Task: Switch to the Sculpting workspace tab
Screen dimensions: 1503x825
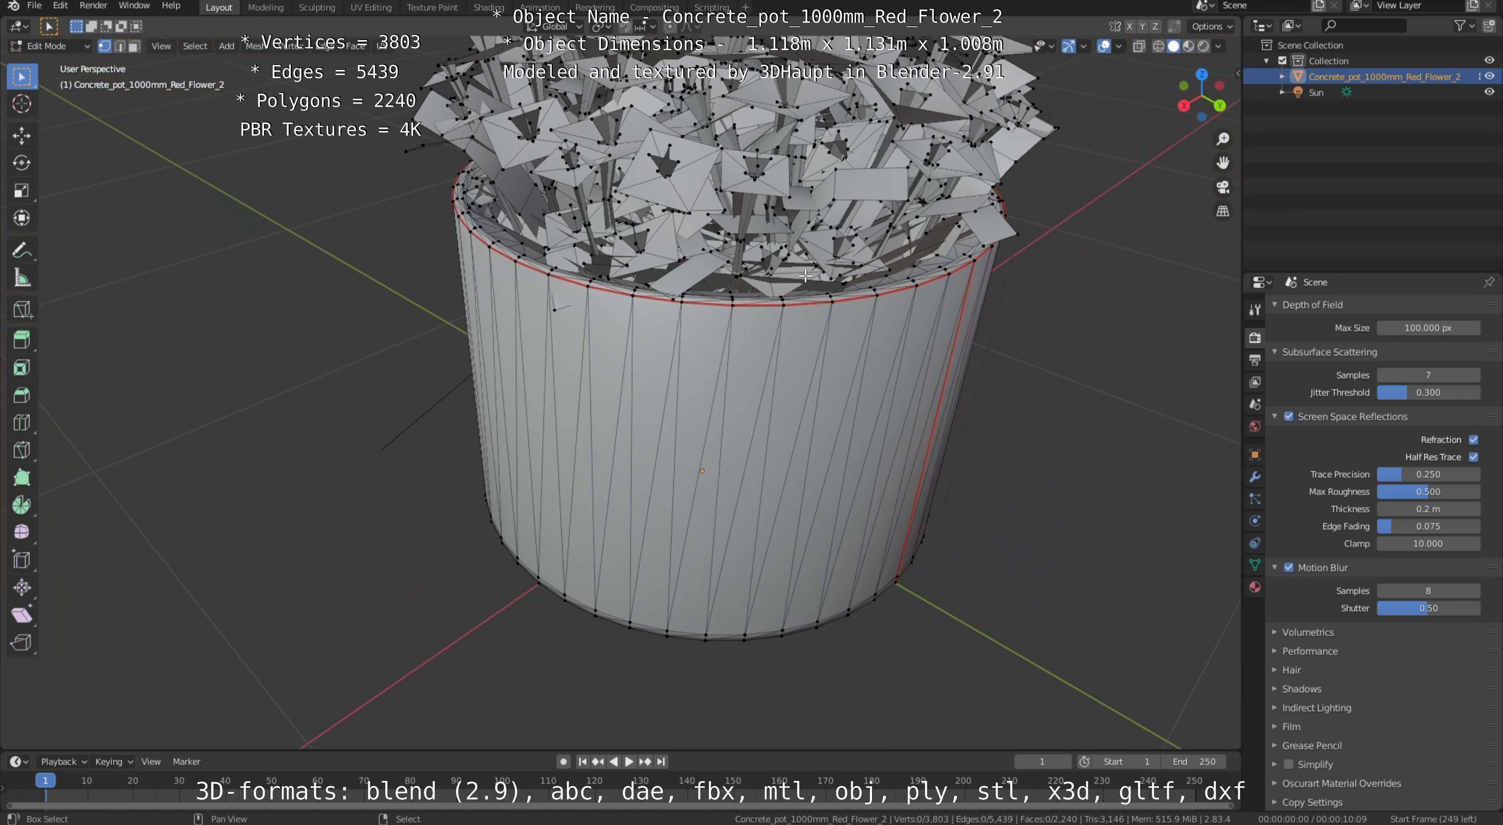Action: tap(317, 7)
